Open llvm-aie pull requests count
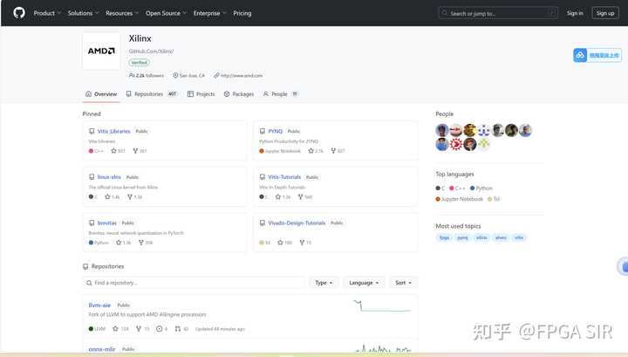The image size is (628, 357). point(181,328)
